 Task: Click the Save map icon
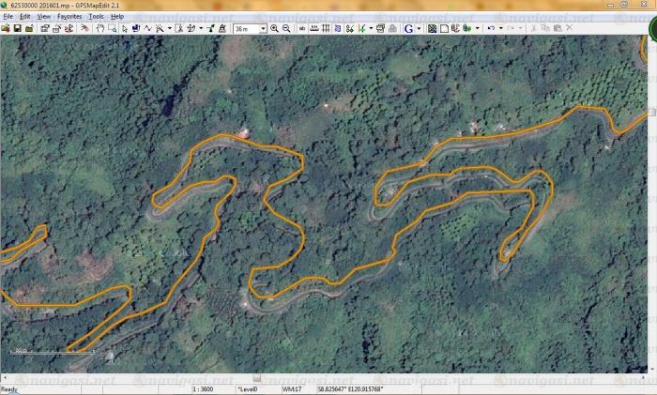[18, 28]
